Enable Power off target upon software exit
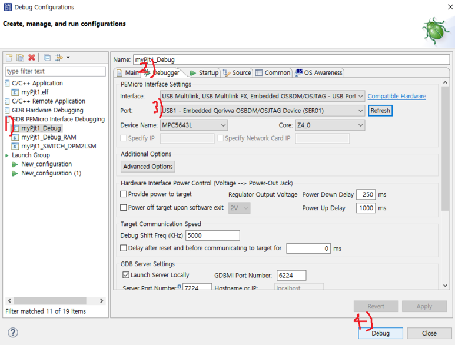Image resolution: width=455 pixels, height=345 pixels. (124, 207)
